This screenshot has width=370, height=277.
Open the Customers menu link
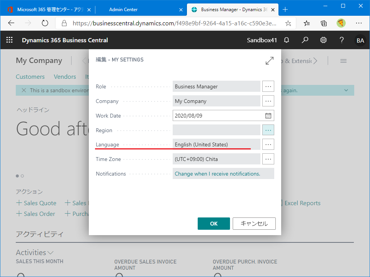30,76
